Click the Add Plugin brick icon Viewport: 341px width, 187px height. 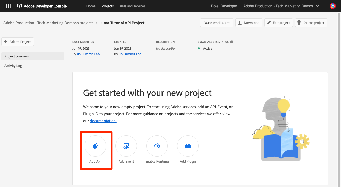click(x=188, y=146)
